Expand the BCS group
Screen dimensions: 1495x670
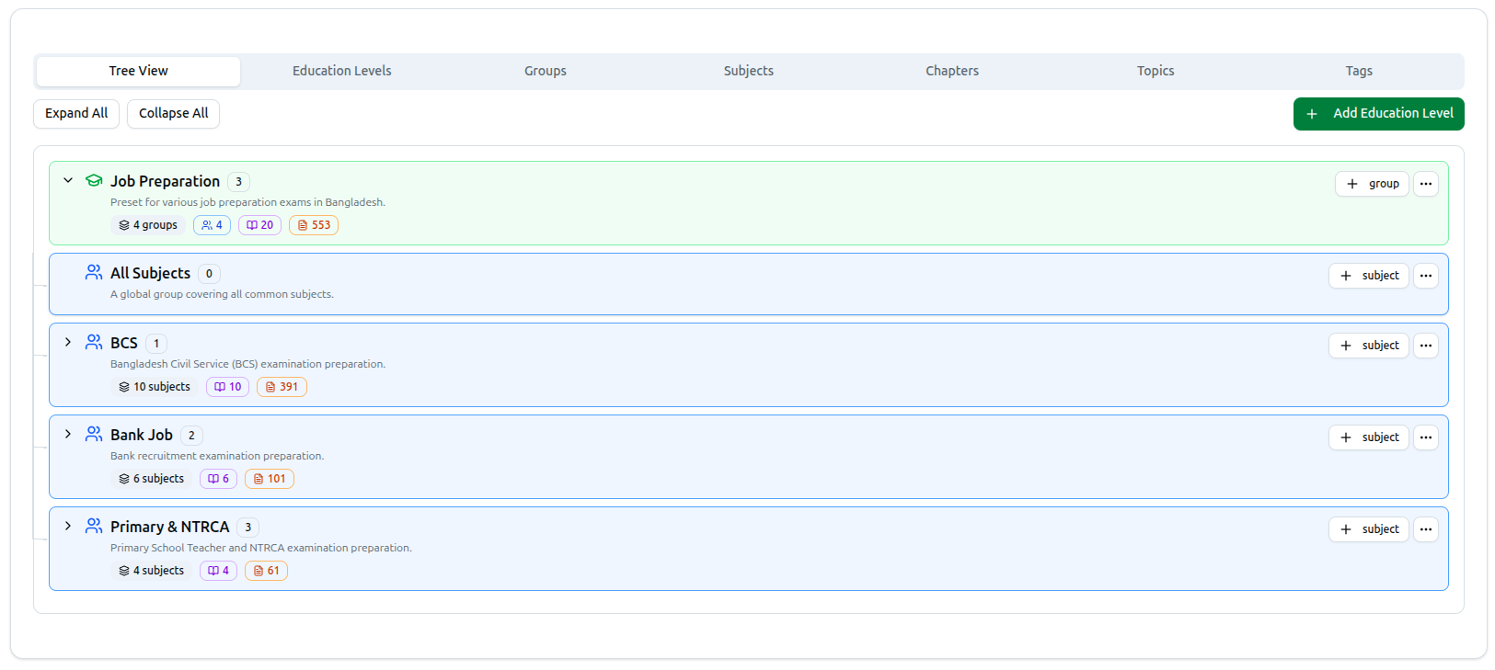68,342
